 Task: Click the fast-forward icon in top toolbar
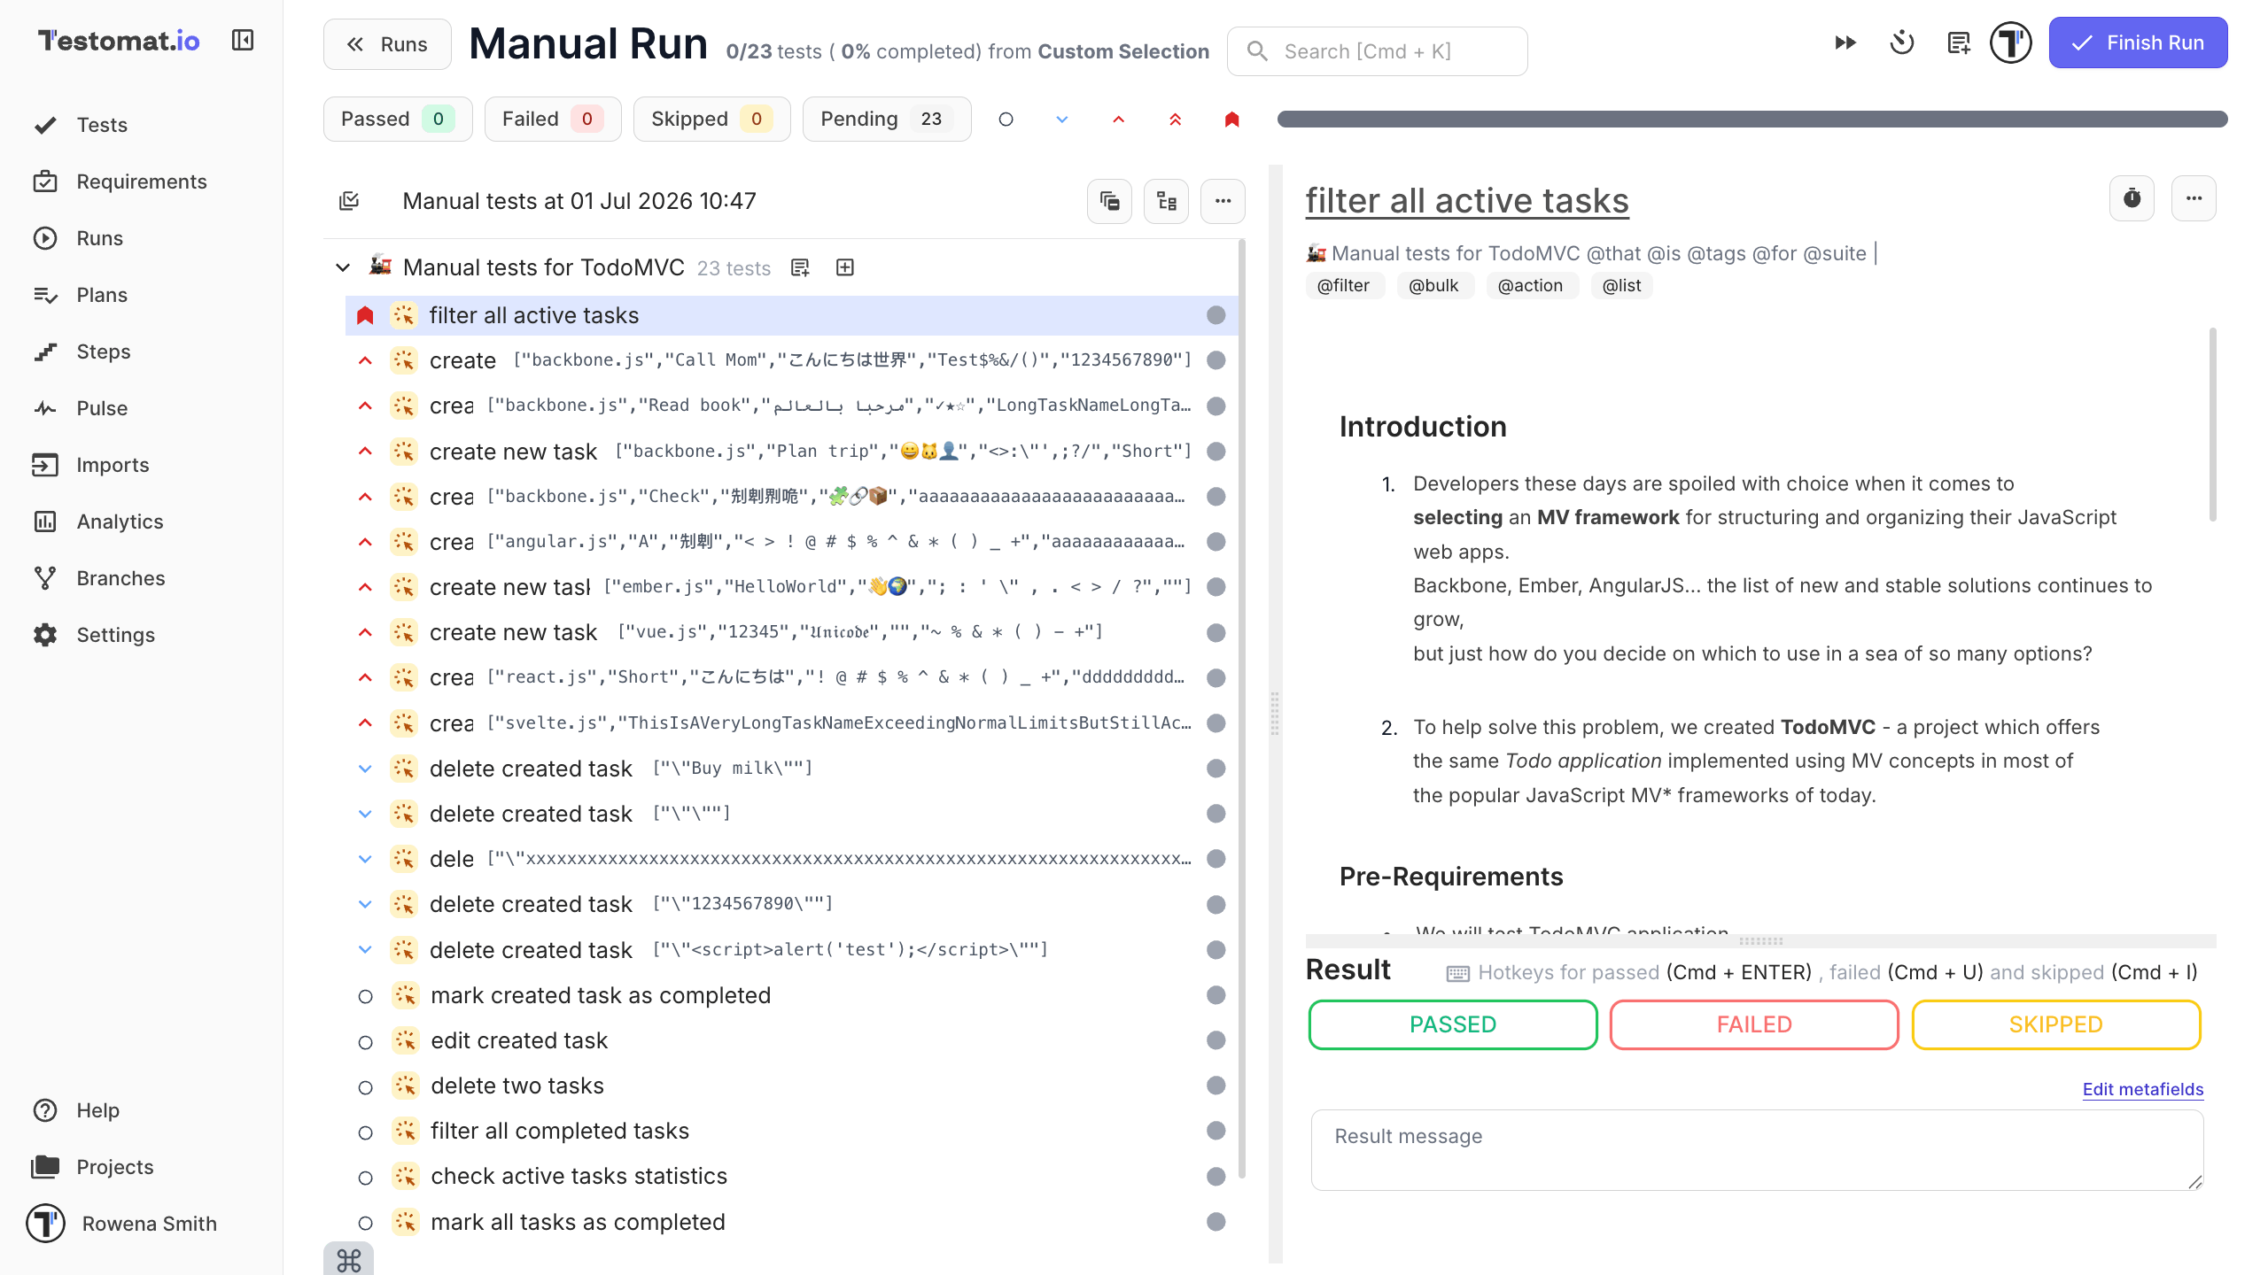pos(1845,42)
